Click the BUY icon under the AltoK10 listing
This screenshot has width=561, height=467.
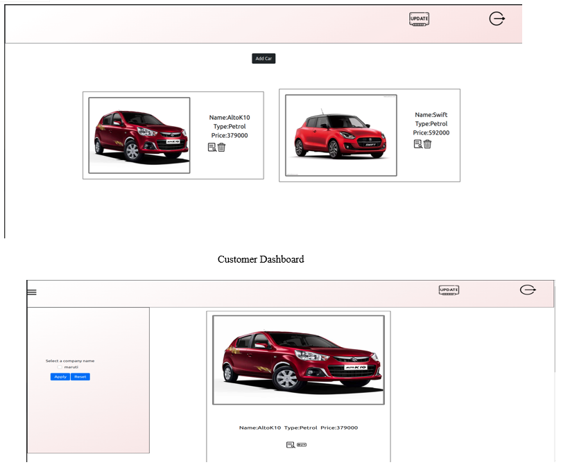point(302,445)
